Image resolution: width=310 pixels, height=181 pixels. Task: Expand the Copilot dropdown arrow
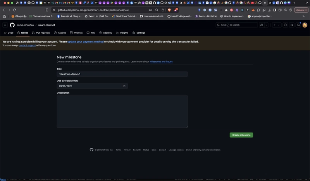pos(267,25)
